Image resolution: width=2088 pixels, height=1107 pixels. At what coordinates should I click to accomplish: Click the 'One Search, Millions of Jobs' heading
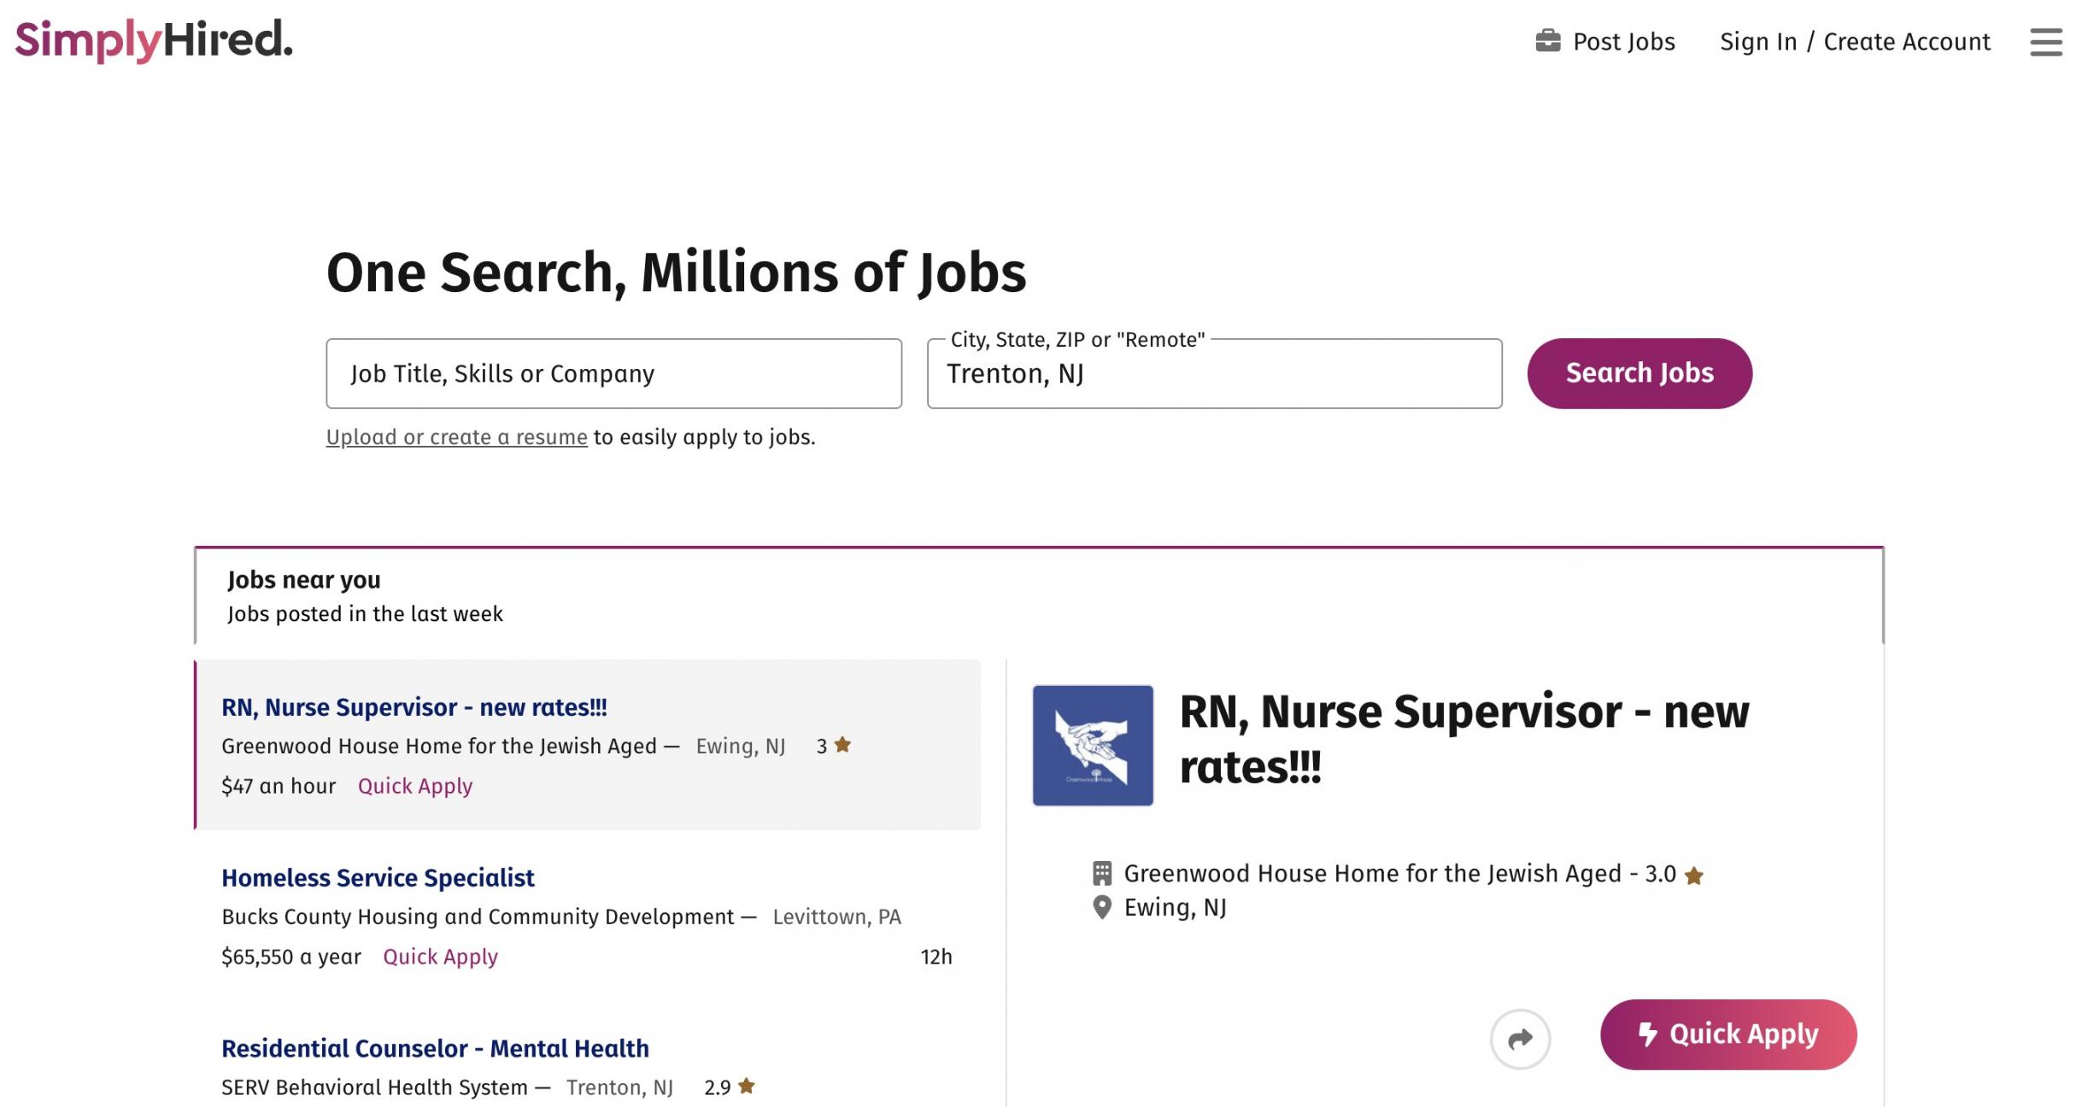click(x=676, y=272)
